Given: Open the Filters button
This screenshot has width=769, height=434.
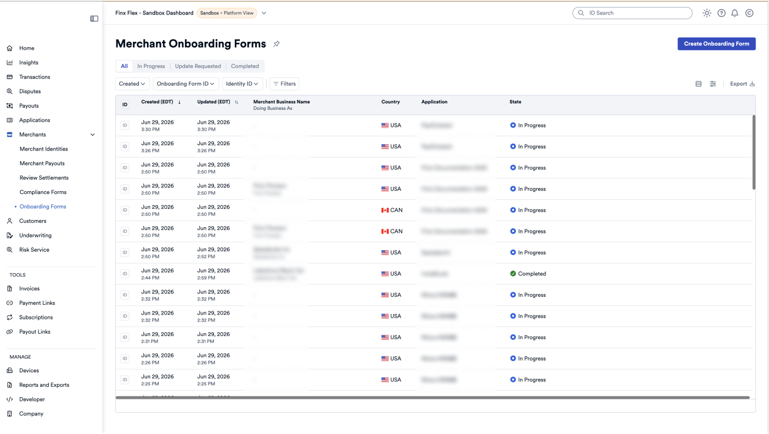Looking at the screenshot, I should (284, 84).
